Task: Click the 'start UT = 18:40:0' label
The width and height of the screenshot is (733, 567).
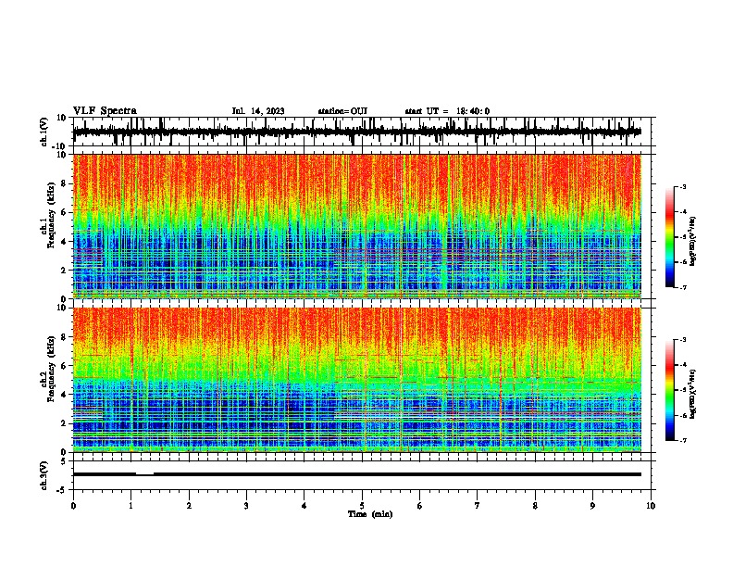Action: pyautogui.click(x=447, y=111)
